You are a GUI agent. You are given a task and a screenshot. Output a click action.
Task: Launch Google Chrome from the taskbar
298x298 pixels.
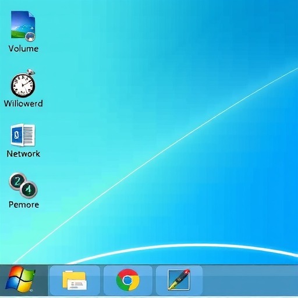coord(127,279)
